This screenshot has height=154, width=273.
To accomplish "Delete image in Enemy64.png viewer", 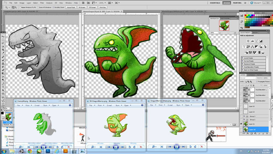I will pos(69,147).
